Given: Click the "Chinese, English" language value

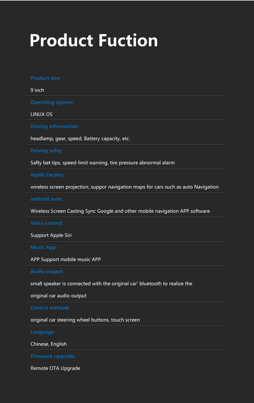Looking at the screenshot, I should point(49,344).
